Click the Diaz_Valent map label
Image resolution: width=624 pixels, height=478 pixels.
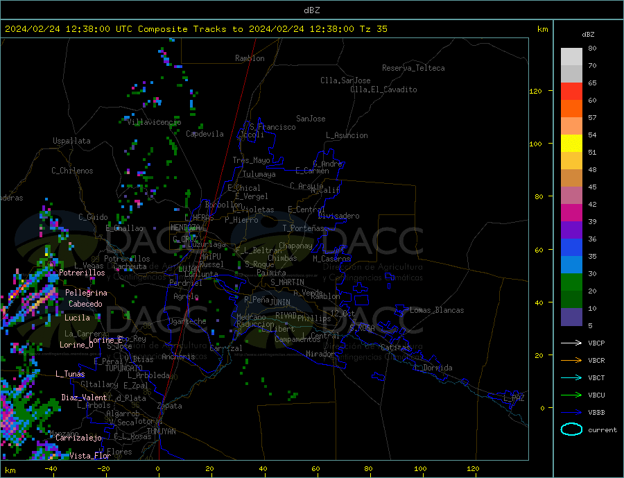[84, 398]
